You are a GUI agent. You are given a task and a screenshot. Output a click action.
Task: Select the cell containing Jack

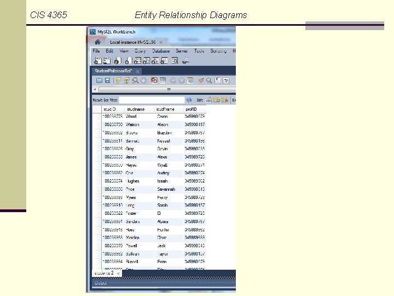click(x=169, y=246)
